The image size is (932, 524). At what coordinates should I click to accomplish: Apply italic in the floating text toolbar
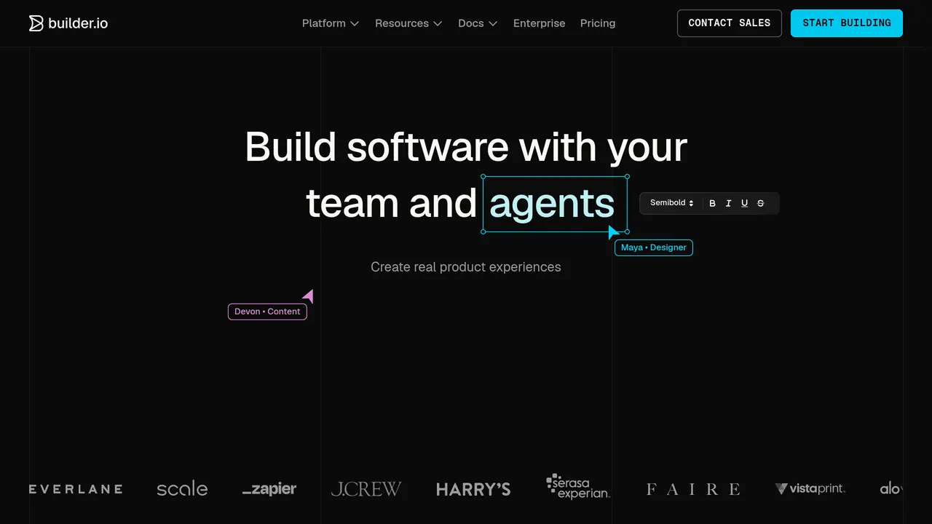pos(728,204)
